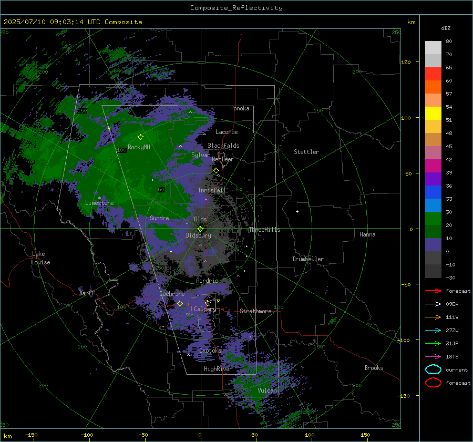The height and width of the screenshot is (442, 473).
Task: Click the Lake Louise label
Action: point(41,258)
